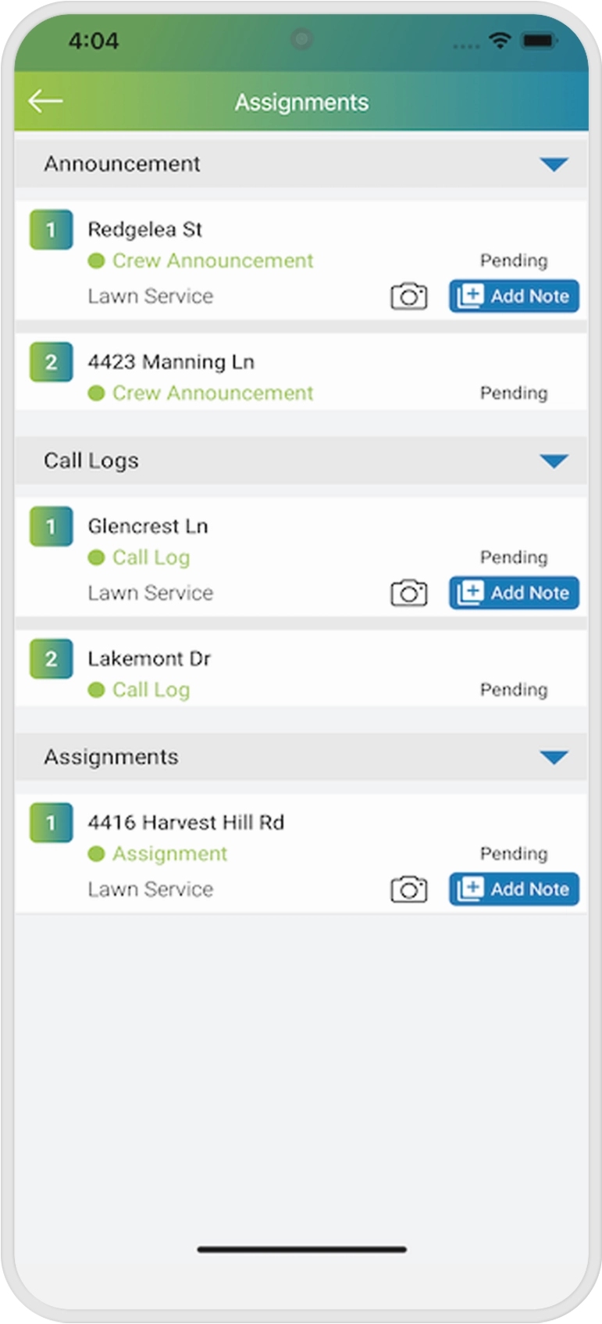Screen dimensions: 602x1324
Task: Open camera for 4416 Harvest Hill Rd
Action: [x=408, y=889]
